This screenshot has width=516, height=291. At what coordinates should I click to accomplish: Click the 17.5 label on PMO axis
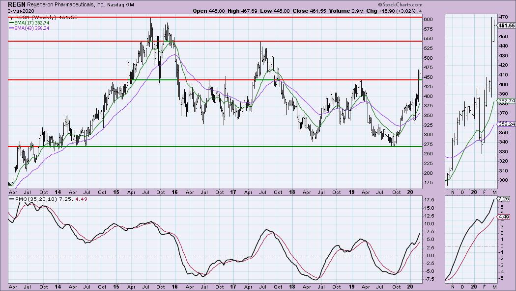pos(429,200)
